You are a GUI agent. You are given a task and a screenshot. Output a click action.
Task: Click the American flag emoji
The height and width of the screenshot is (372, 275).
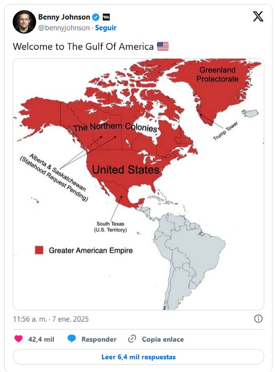tap(163, 46)
